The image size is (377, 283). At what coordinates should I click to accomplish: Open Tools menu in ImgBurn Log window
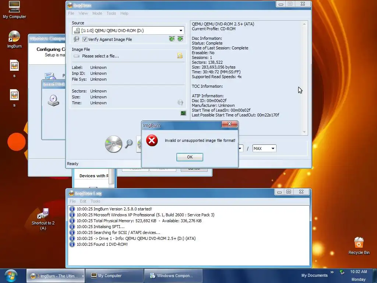point(95,201)
